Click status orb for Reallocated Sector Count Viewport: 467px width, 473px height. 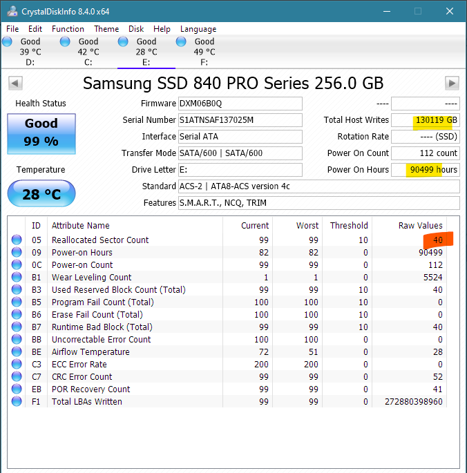(17, 240)
